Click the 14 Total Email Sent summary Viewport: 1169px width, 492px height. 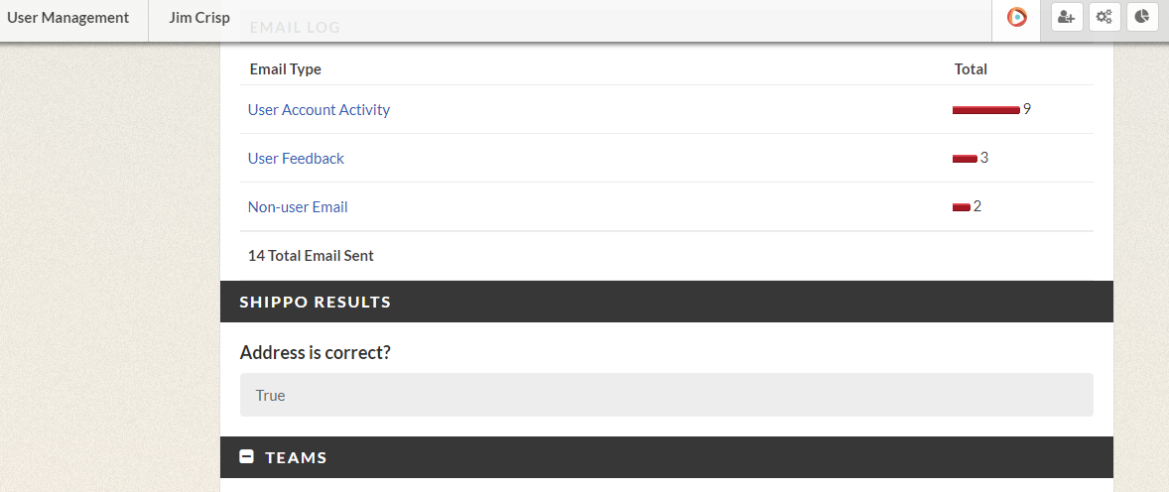[311, 256]
